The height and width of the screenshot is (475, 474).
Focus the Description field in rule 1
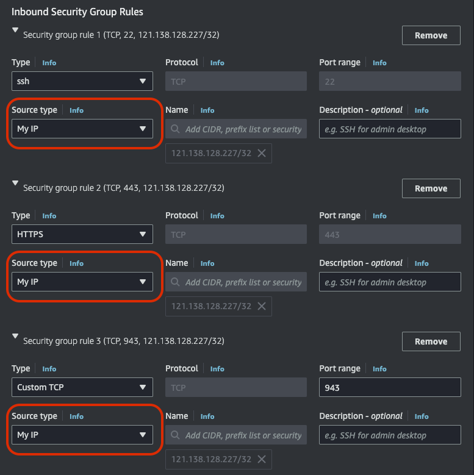coord(390,129)
